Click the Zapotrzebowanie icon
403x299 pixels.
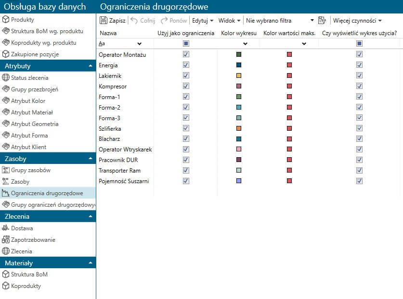tap(6, 239)
